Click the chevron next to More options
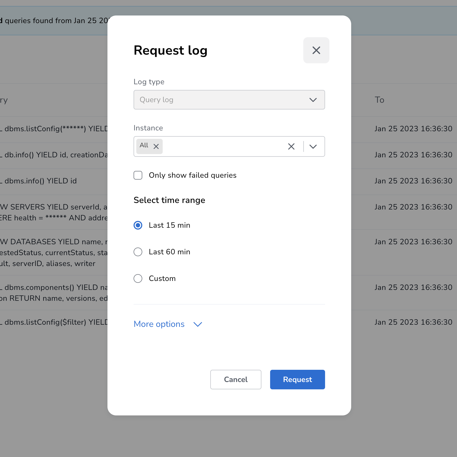Image resolution: width=457 pixels, height=457 pixels. point(197,324)
